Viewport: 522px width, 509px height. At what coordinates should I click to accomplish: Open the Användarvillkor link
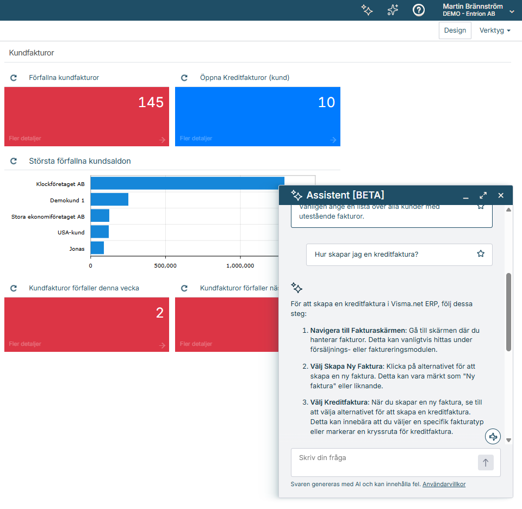click(444, 485)
